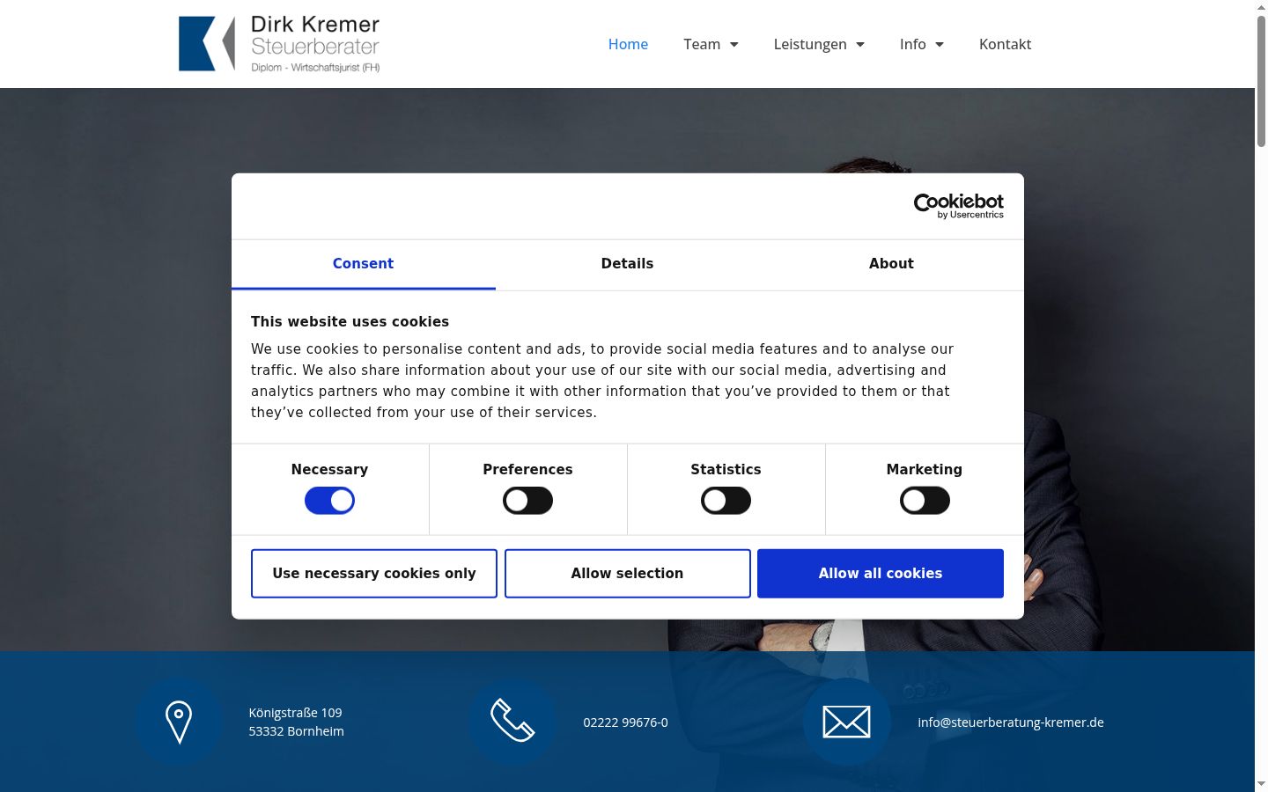The image size is (1268, 792).
Task: Enable the Preferences cookies switch
Action: pos(527,501)
